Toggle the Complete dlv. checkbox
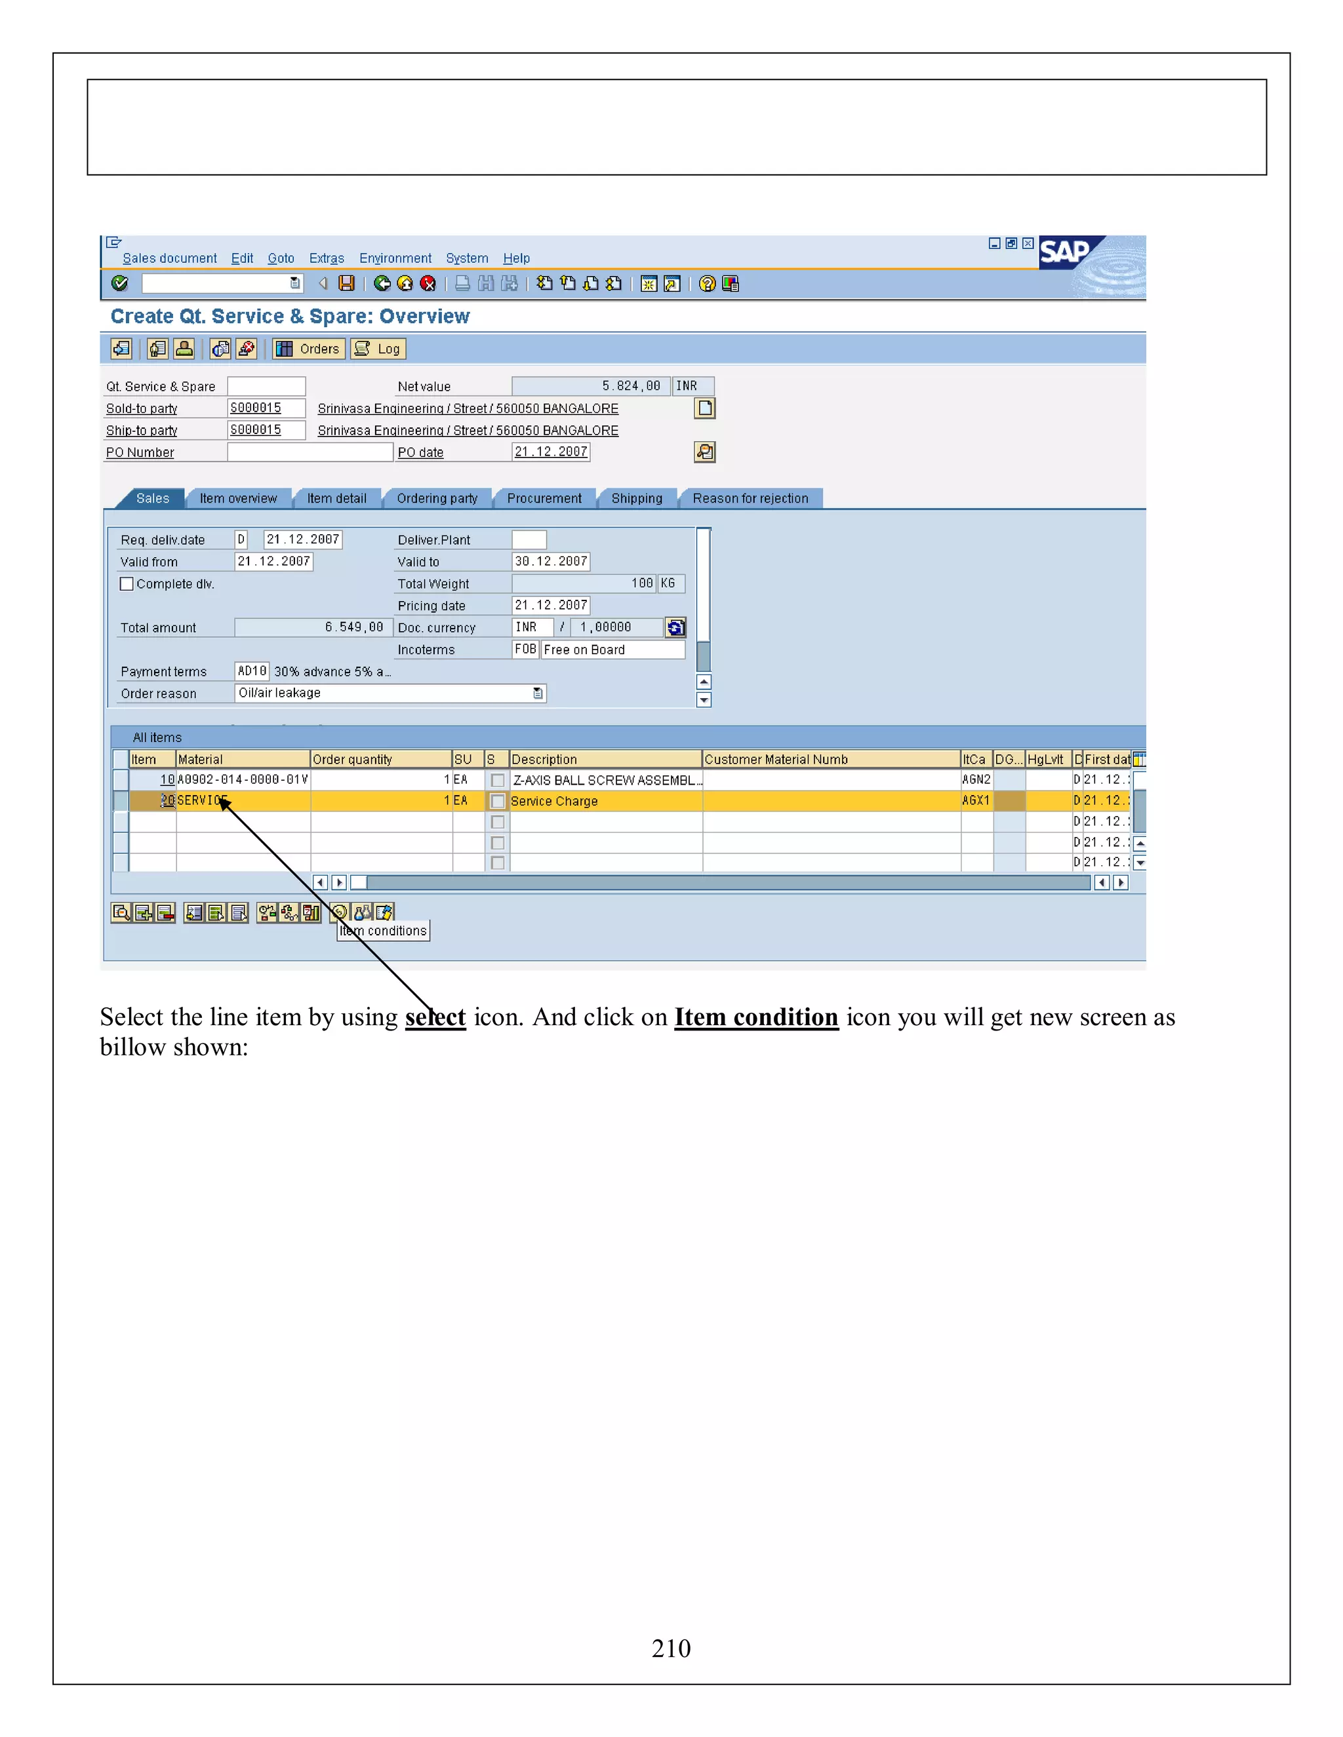This screenshot has height=1737, width=1343. [127, 584]
